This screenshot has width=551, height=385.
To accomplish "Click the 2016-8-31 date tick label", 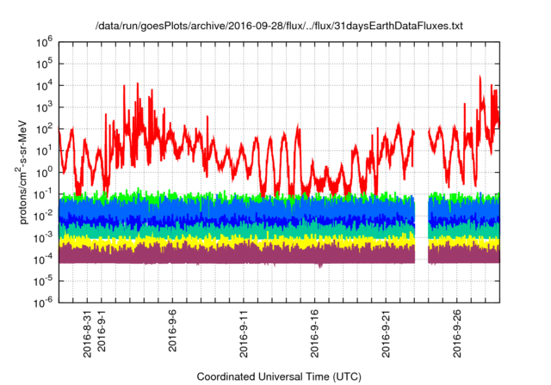I will [x=87, y=331].
